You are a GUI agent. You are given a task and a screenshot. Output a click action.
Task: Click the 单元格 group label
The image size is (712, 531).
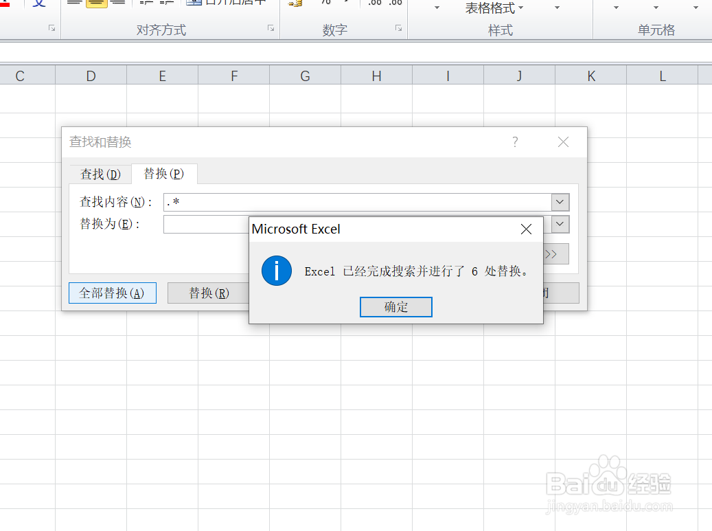(656, 30)
